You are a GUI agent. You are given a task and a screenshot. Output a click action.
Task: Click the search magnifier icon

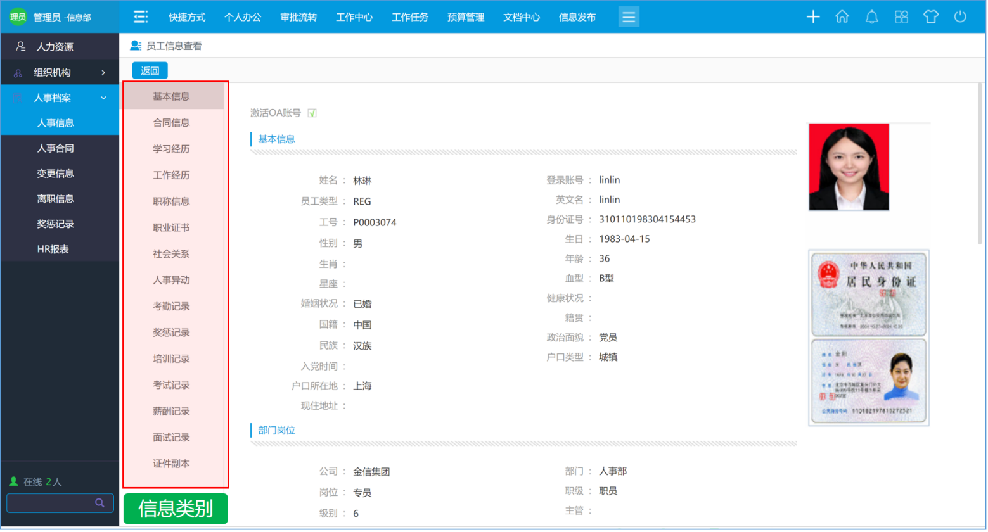[x=99, y=503]
